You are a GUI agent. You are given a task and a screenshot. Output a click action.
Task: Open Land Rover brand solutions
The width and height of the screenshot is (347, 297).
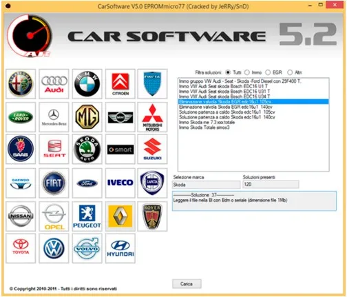point(21,117)
